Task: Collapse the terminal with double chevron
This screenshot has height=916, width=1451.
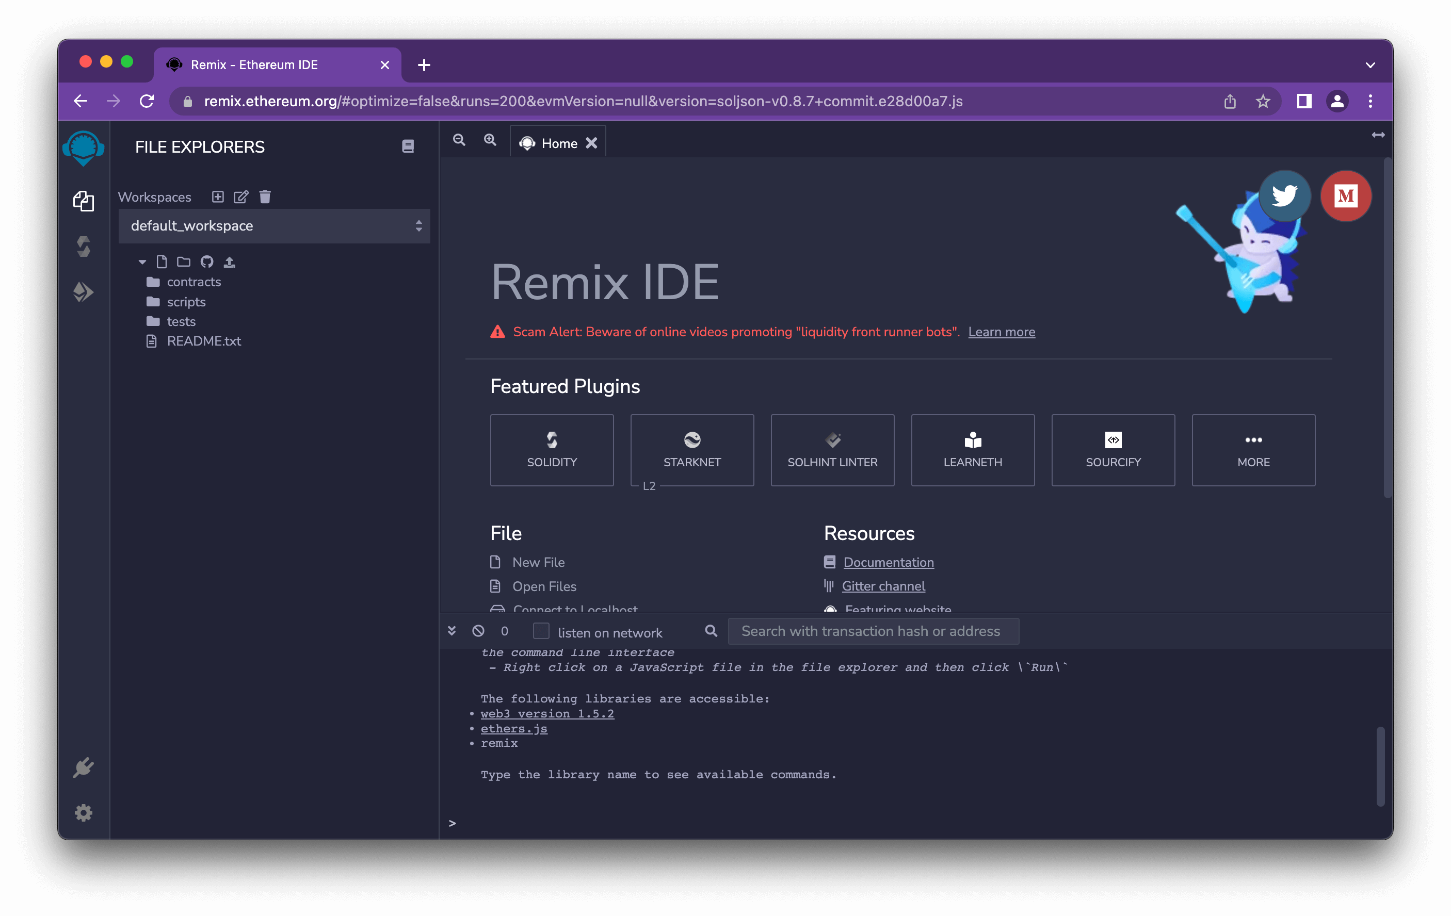Action: click(x=452, y=631)
